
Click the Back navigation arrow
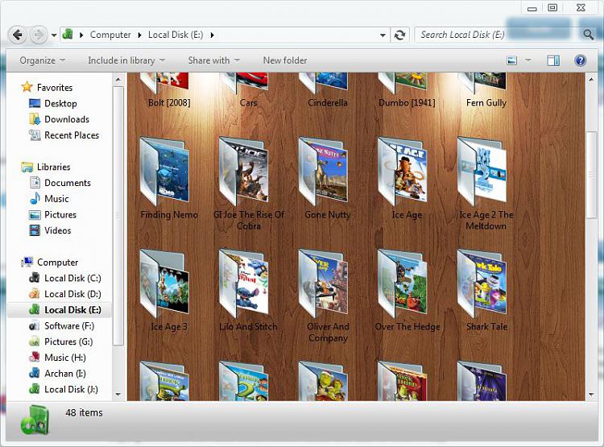18,35
